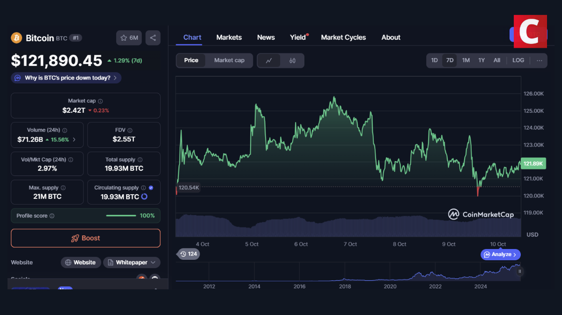This screenshot has height=315, width=562.
Task: Open the three-dot chart options menu
Action: tap(540, 60)
